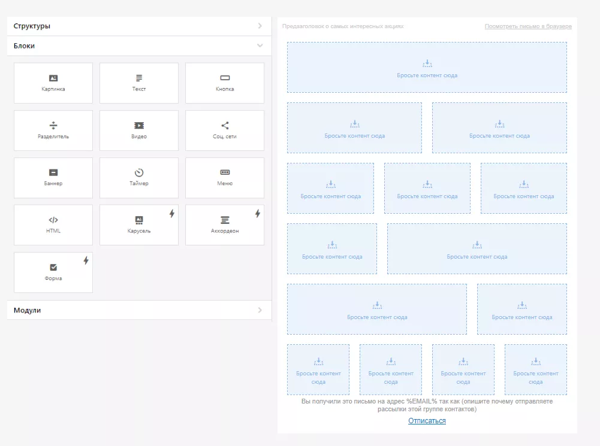
Task: Collapse the Блоки section chevron
Action: click(x=260, y=45)
